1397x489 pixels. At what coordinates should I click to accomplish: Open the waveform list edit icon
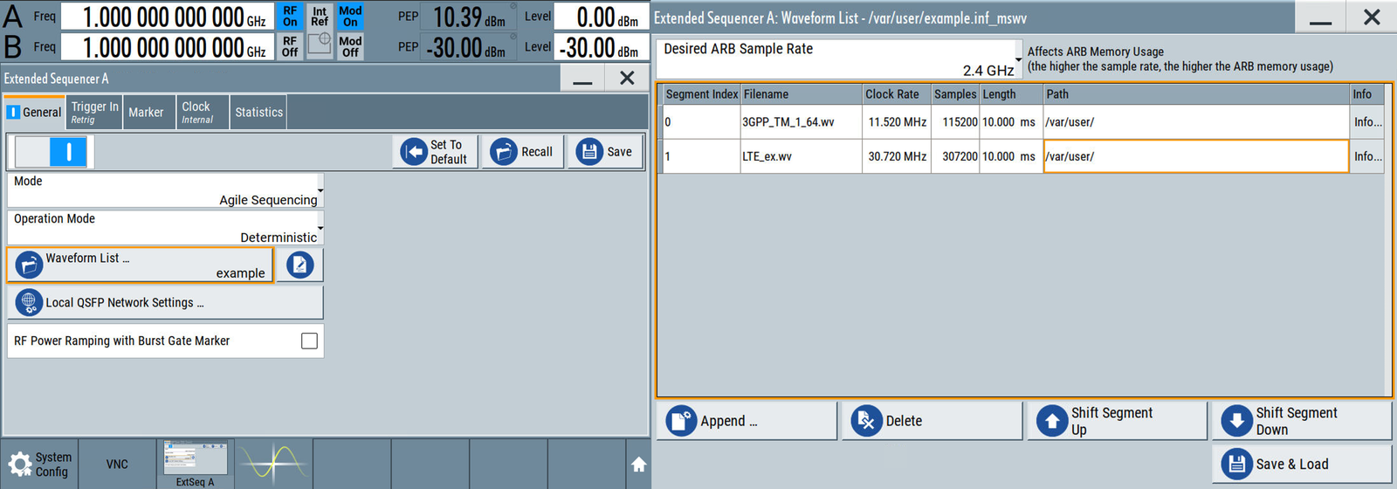pyautogui.click(x=299, y=265)
